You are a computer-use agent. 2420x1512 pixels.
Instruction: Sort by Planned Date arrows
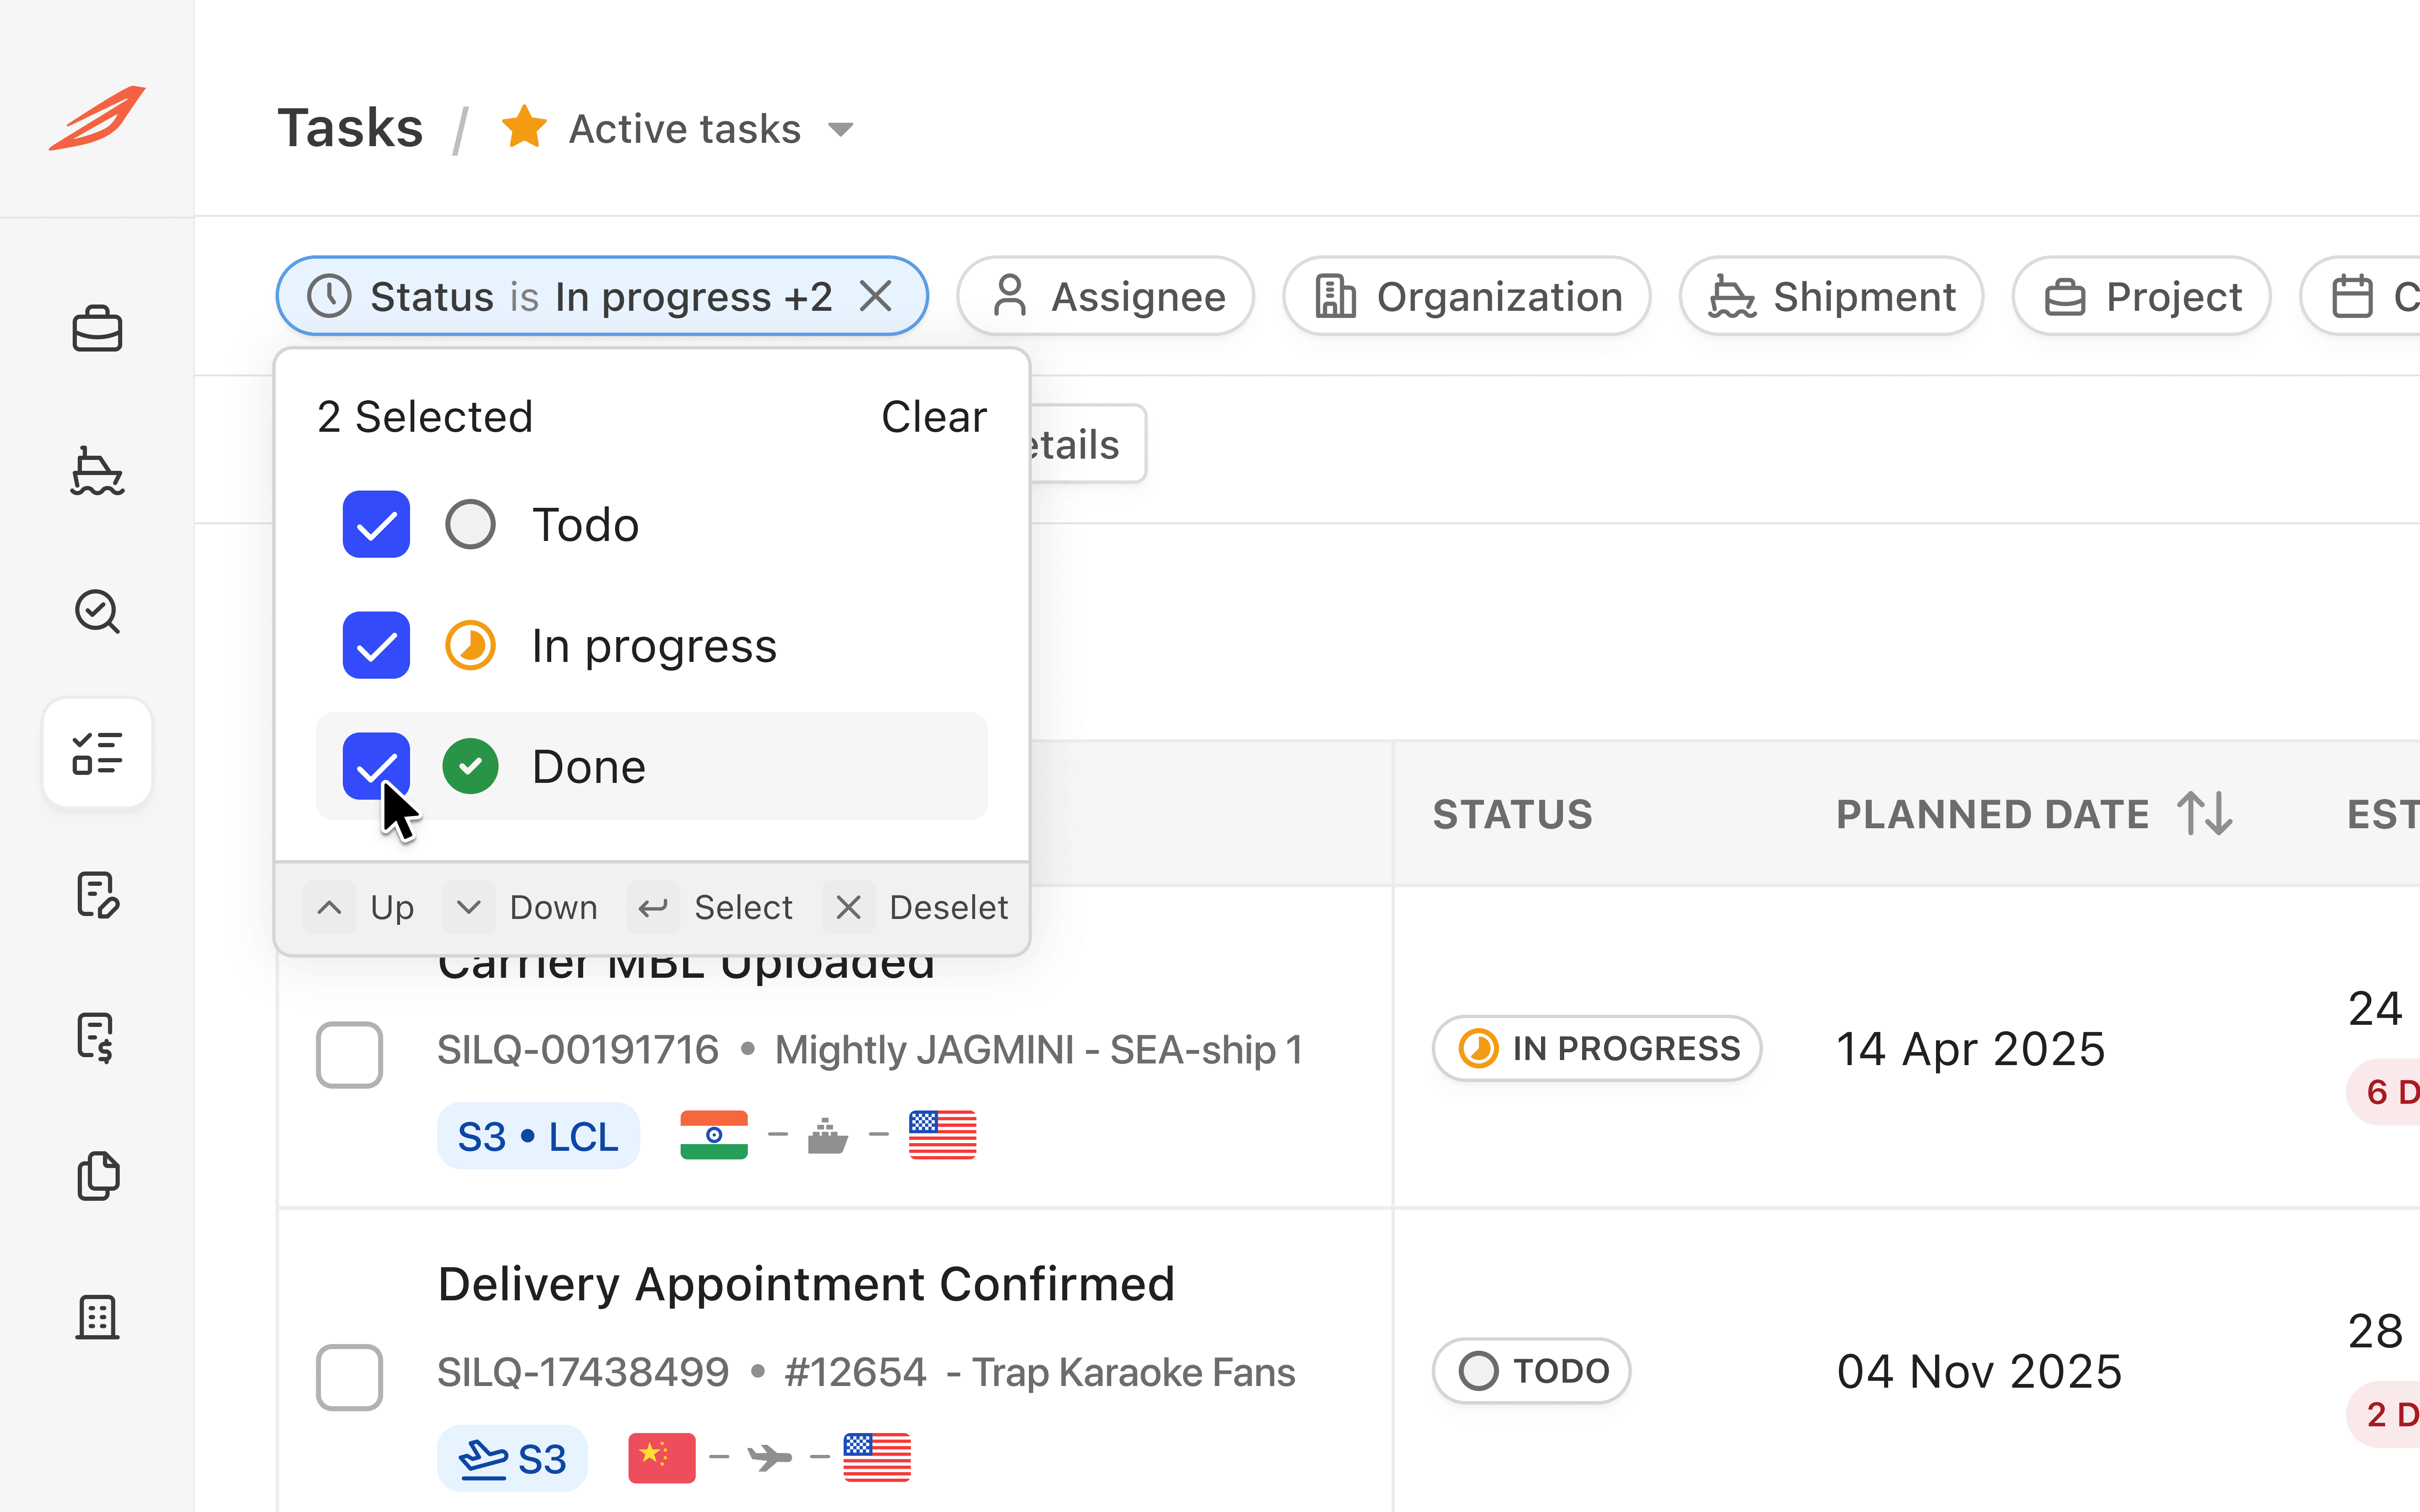click(x=2205, y=813)
